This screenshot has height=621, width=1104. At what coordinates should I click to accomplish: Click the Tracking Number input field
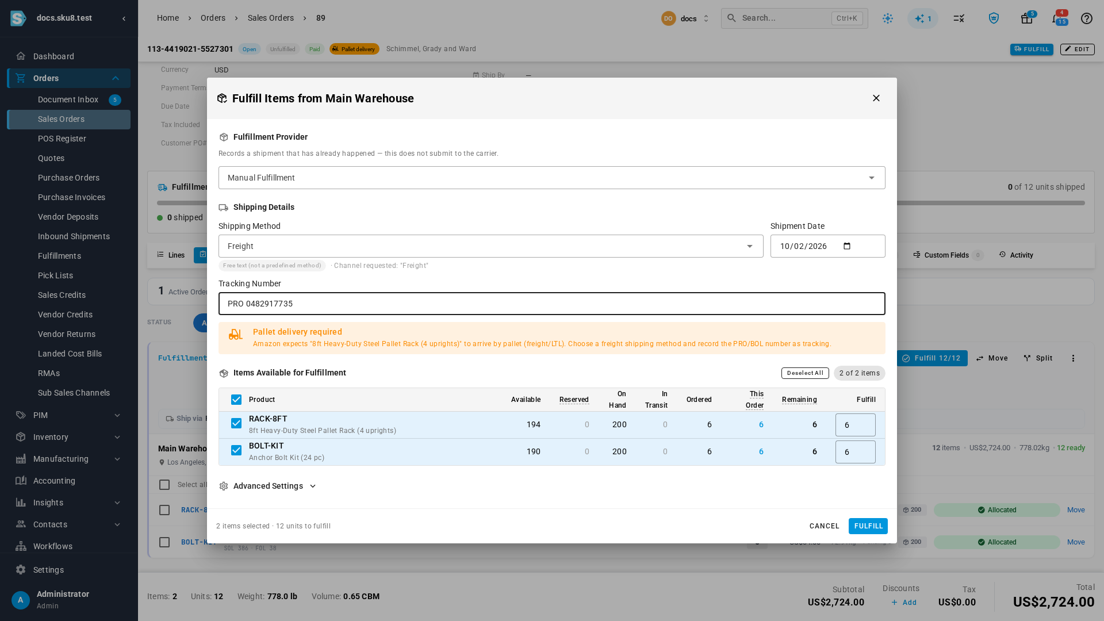552,304
